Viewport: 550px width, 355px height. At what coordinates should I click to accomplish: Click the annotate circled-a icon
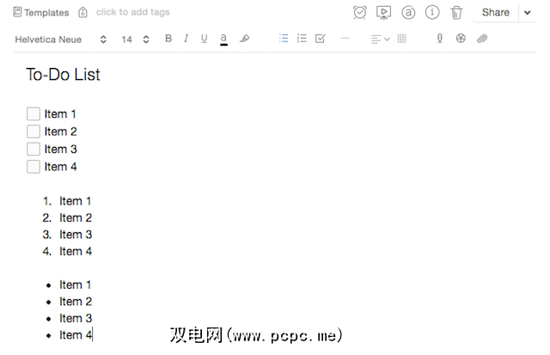coord(408,13)
